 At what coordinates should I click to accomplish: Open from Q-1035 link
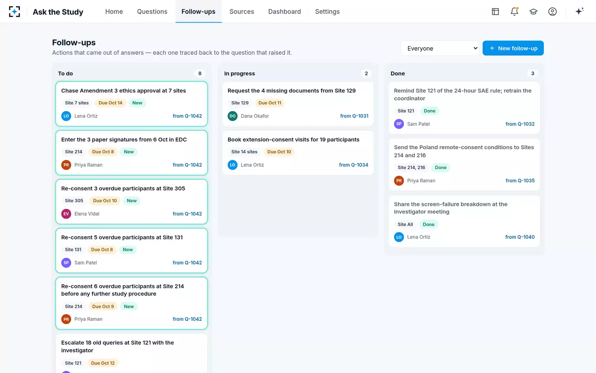(x=520, y=181)
